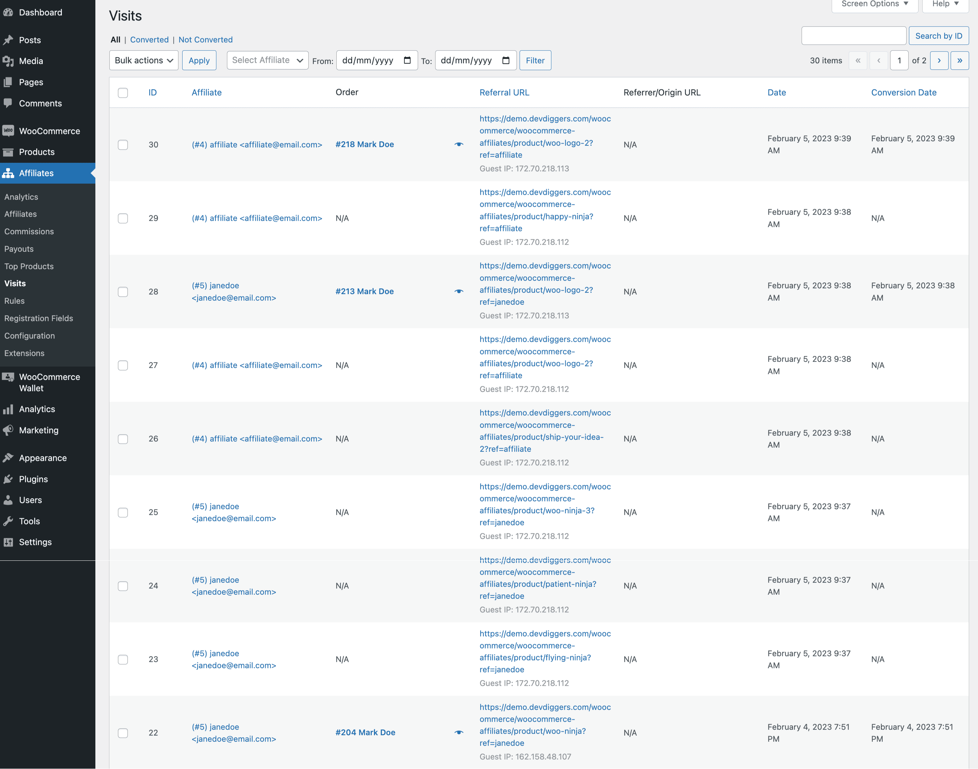Check the box for visit ID 30
The image size is (978, 769).
123,145
